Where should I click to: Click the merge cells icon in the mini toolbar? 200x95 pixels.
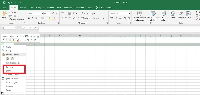click(x=38, y=36)
